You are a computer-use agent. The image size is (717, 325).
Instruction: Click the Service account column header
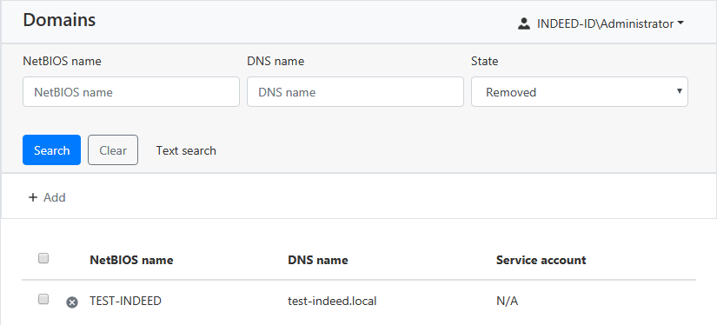541,260
